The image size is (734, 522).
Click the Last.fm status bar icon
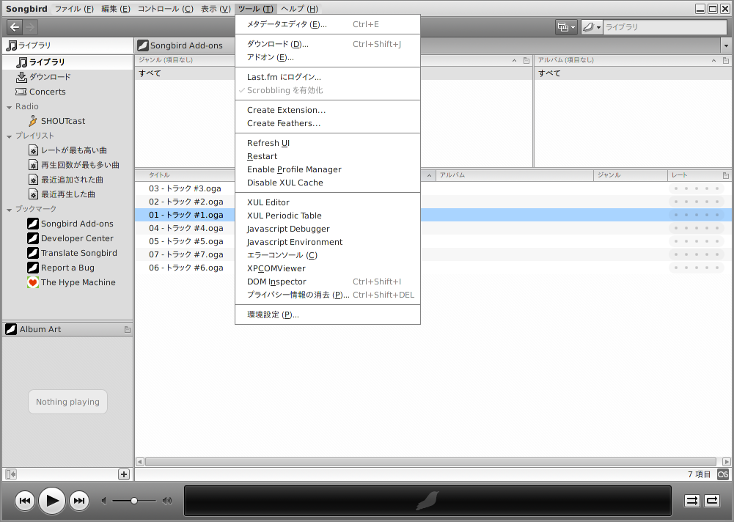723,474
